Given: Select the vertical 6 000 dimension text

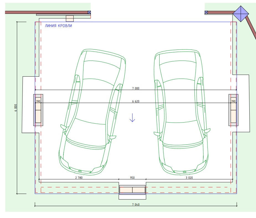Looking at the screenshot, I should (x=16, y=108).
